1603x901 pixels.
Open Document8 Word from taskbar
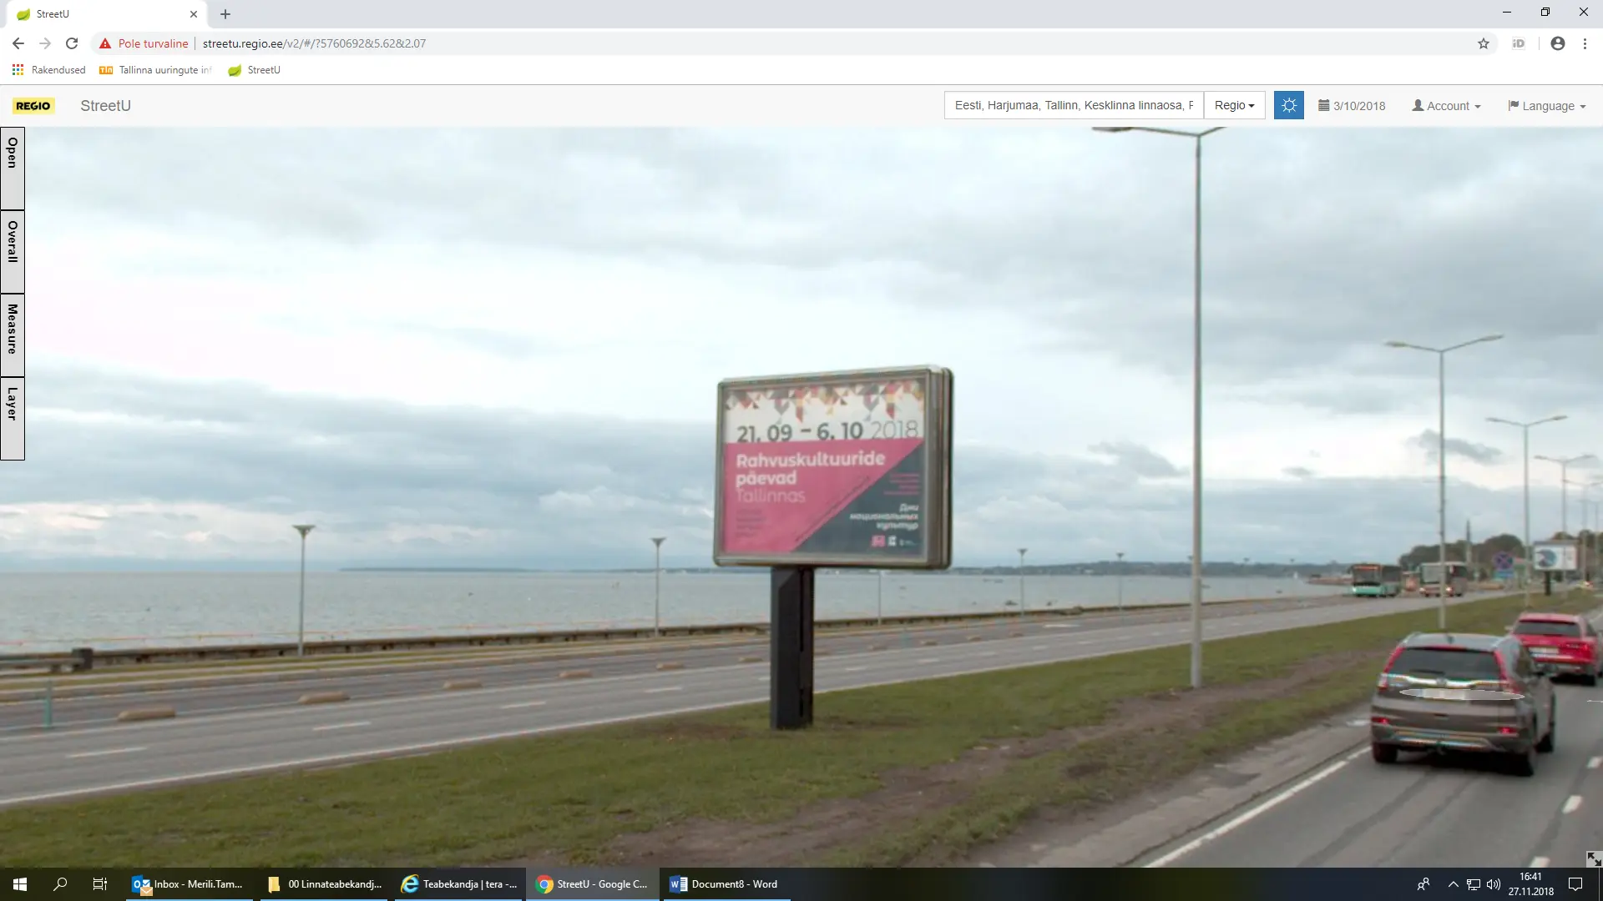click(x=726, y=884)
